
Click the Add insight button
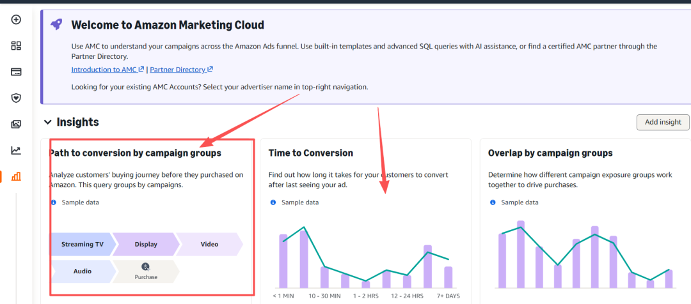tap(663, 122)
